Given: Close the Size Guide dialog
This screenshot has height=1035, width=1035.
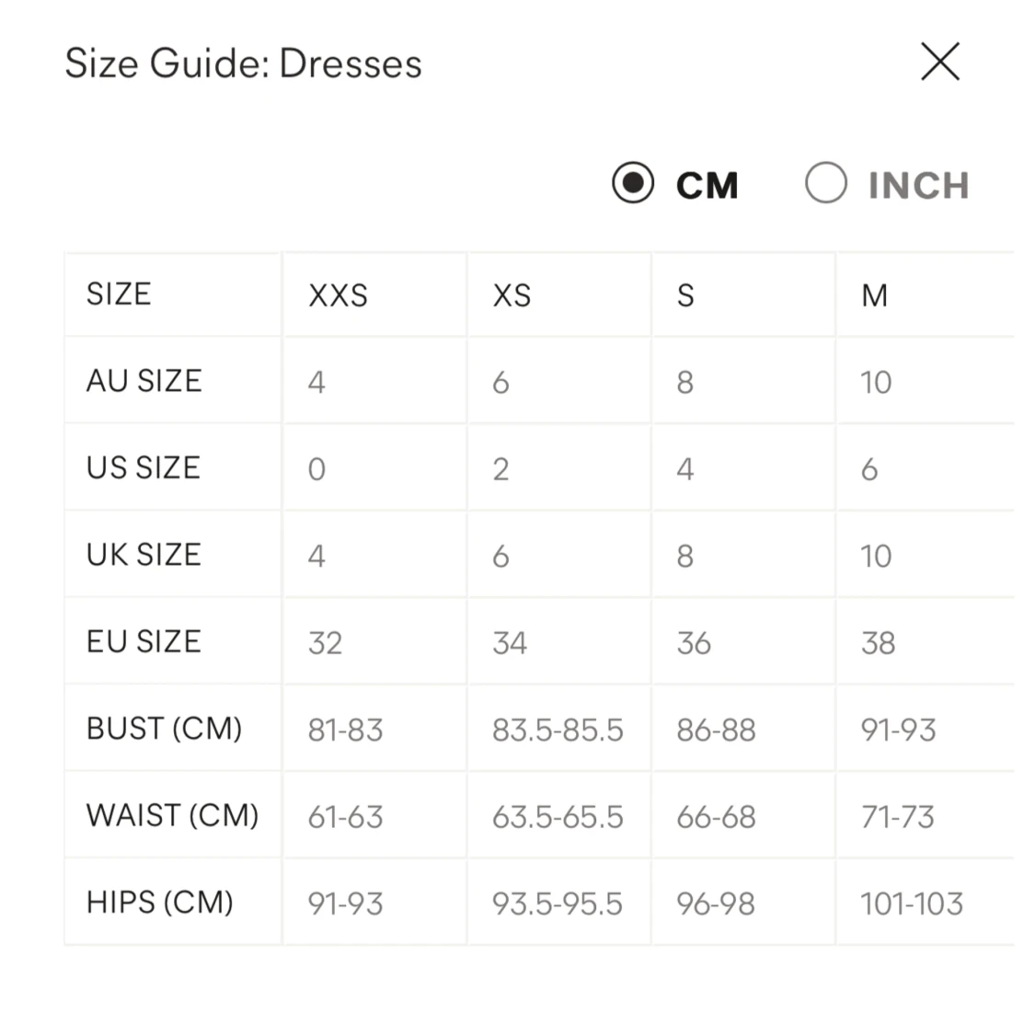Looking at the screenshot, I should [939, 62].
